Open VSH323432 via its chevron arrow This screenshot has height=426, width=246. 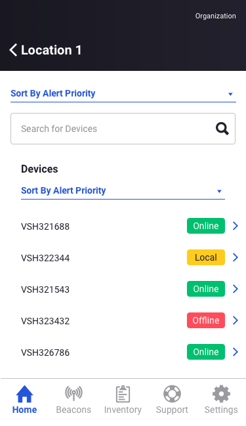coord(236,320)
